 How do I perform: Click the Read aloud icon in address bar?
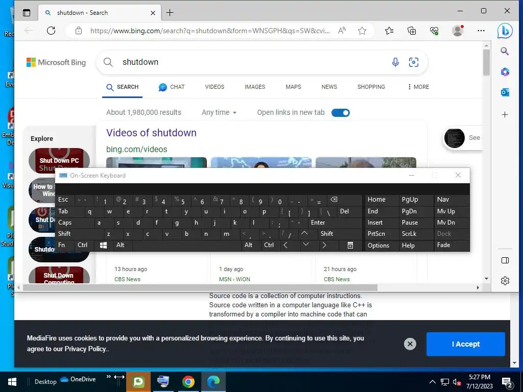tap(342, 31)
